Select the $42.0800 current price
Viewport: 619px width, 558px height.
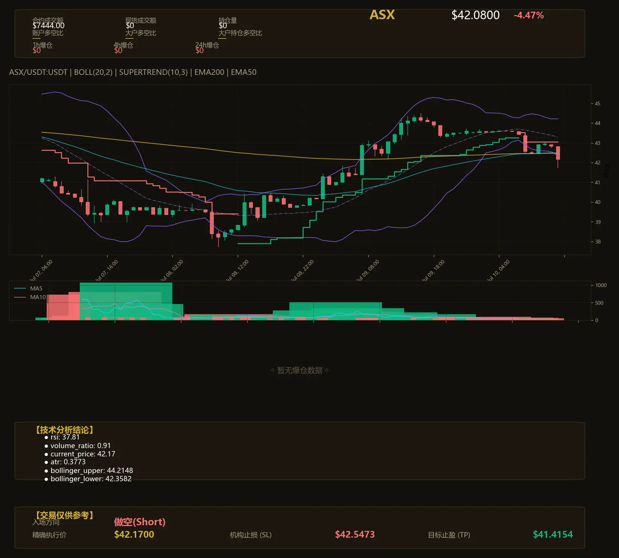tap(475, 15)
